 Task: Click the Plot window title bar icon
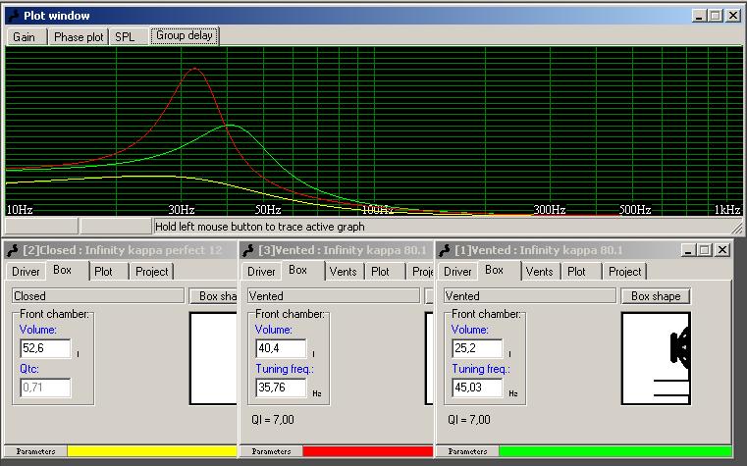(13, 15)
